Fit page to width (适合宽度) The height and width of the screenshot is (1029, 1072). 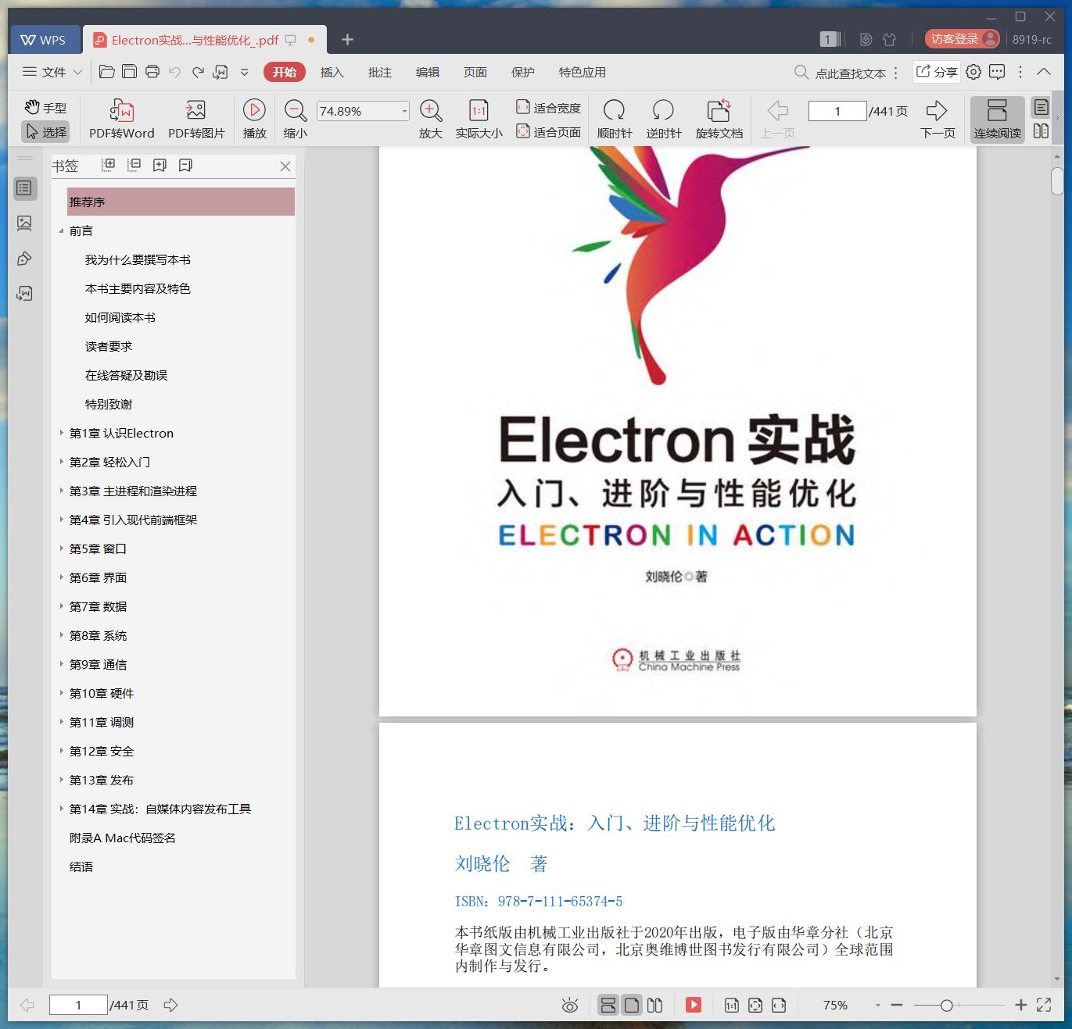coord(548,108)
